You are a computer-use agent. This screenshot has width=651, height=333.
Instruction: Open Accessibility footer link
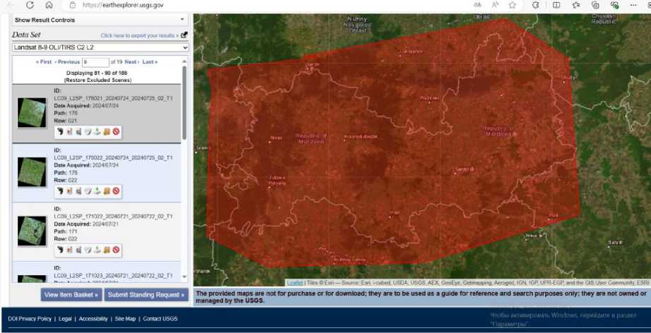click(x=93, y=319)
